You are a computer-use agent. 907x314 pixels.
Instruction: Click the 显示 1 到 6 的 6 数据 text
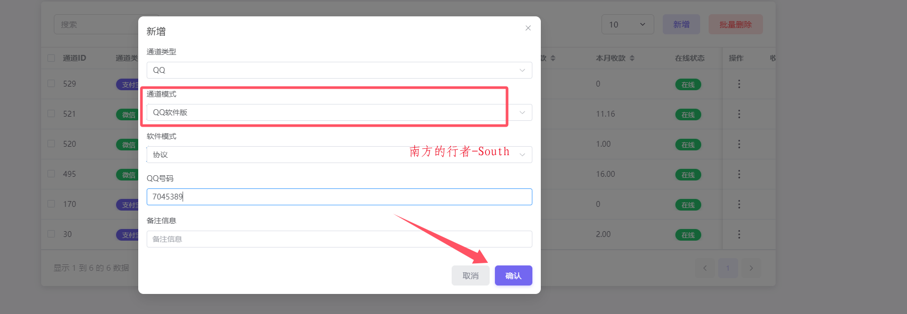click(91, 268)
